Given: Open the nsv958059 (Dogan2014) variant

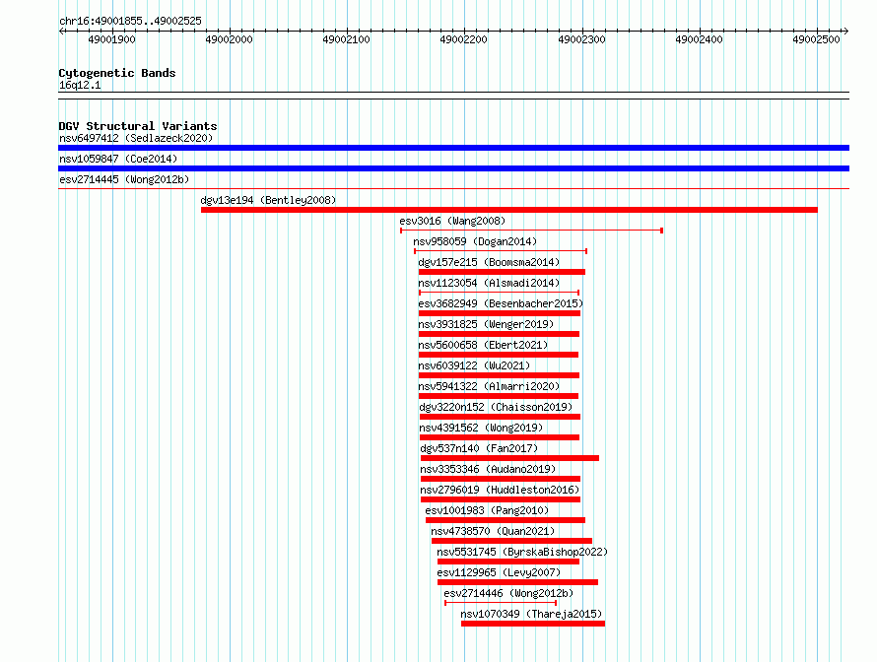Looking at the screenshot, I should point(475,241).
